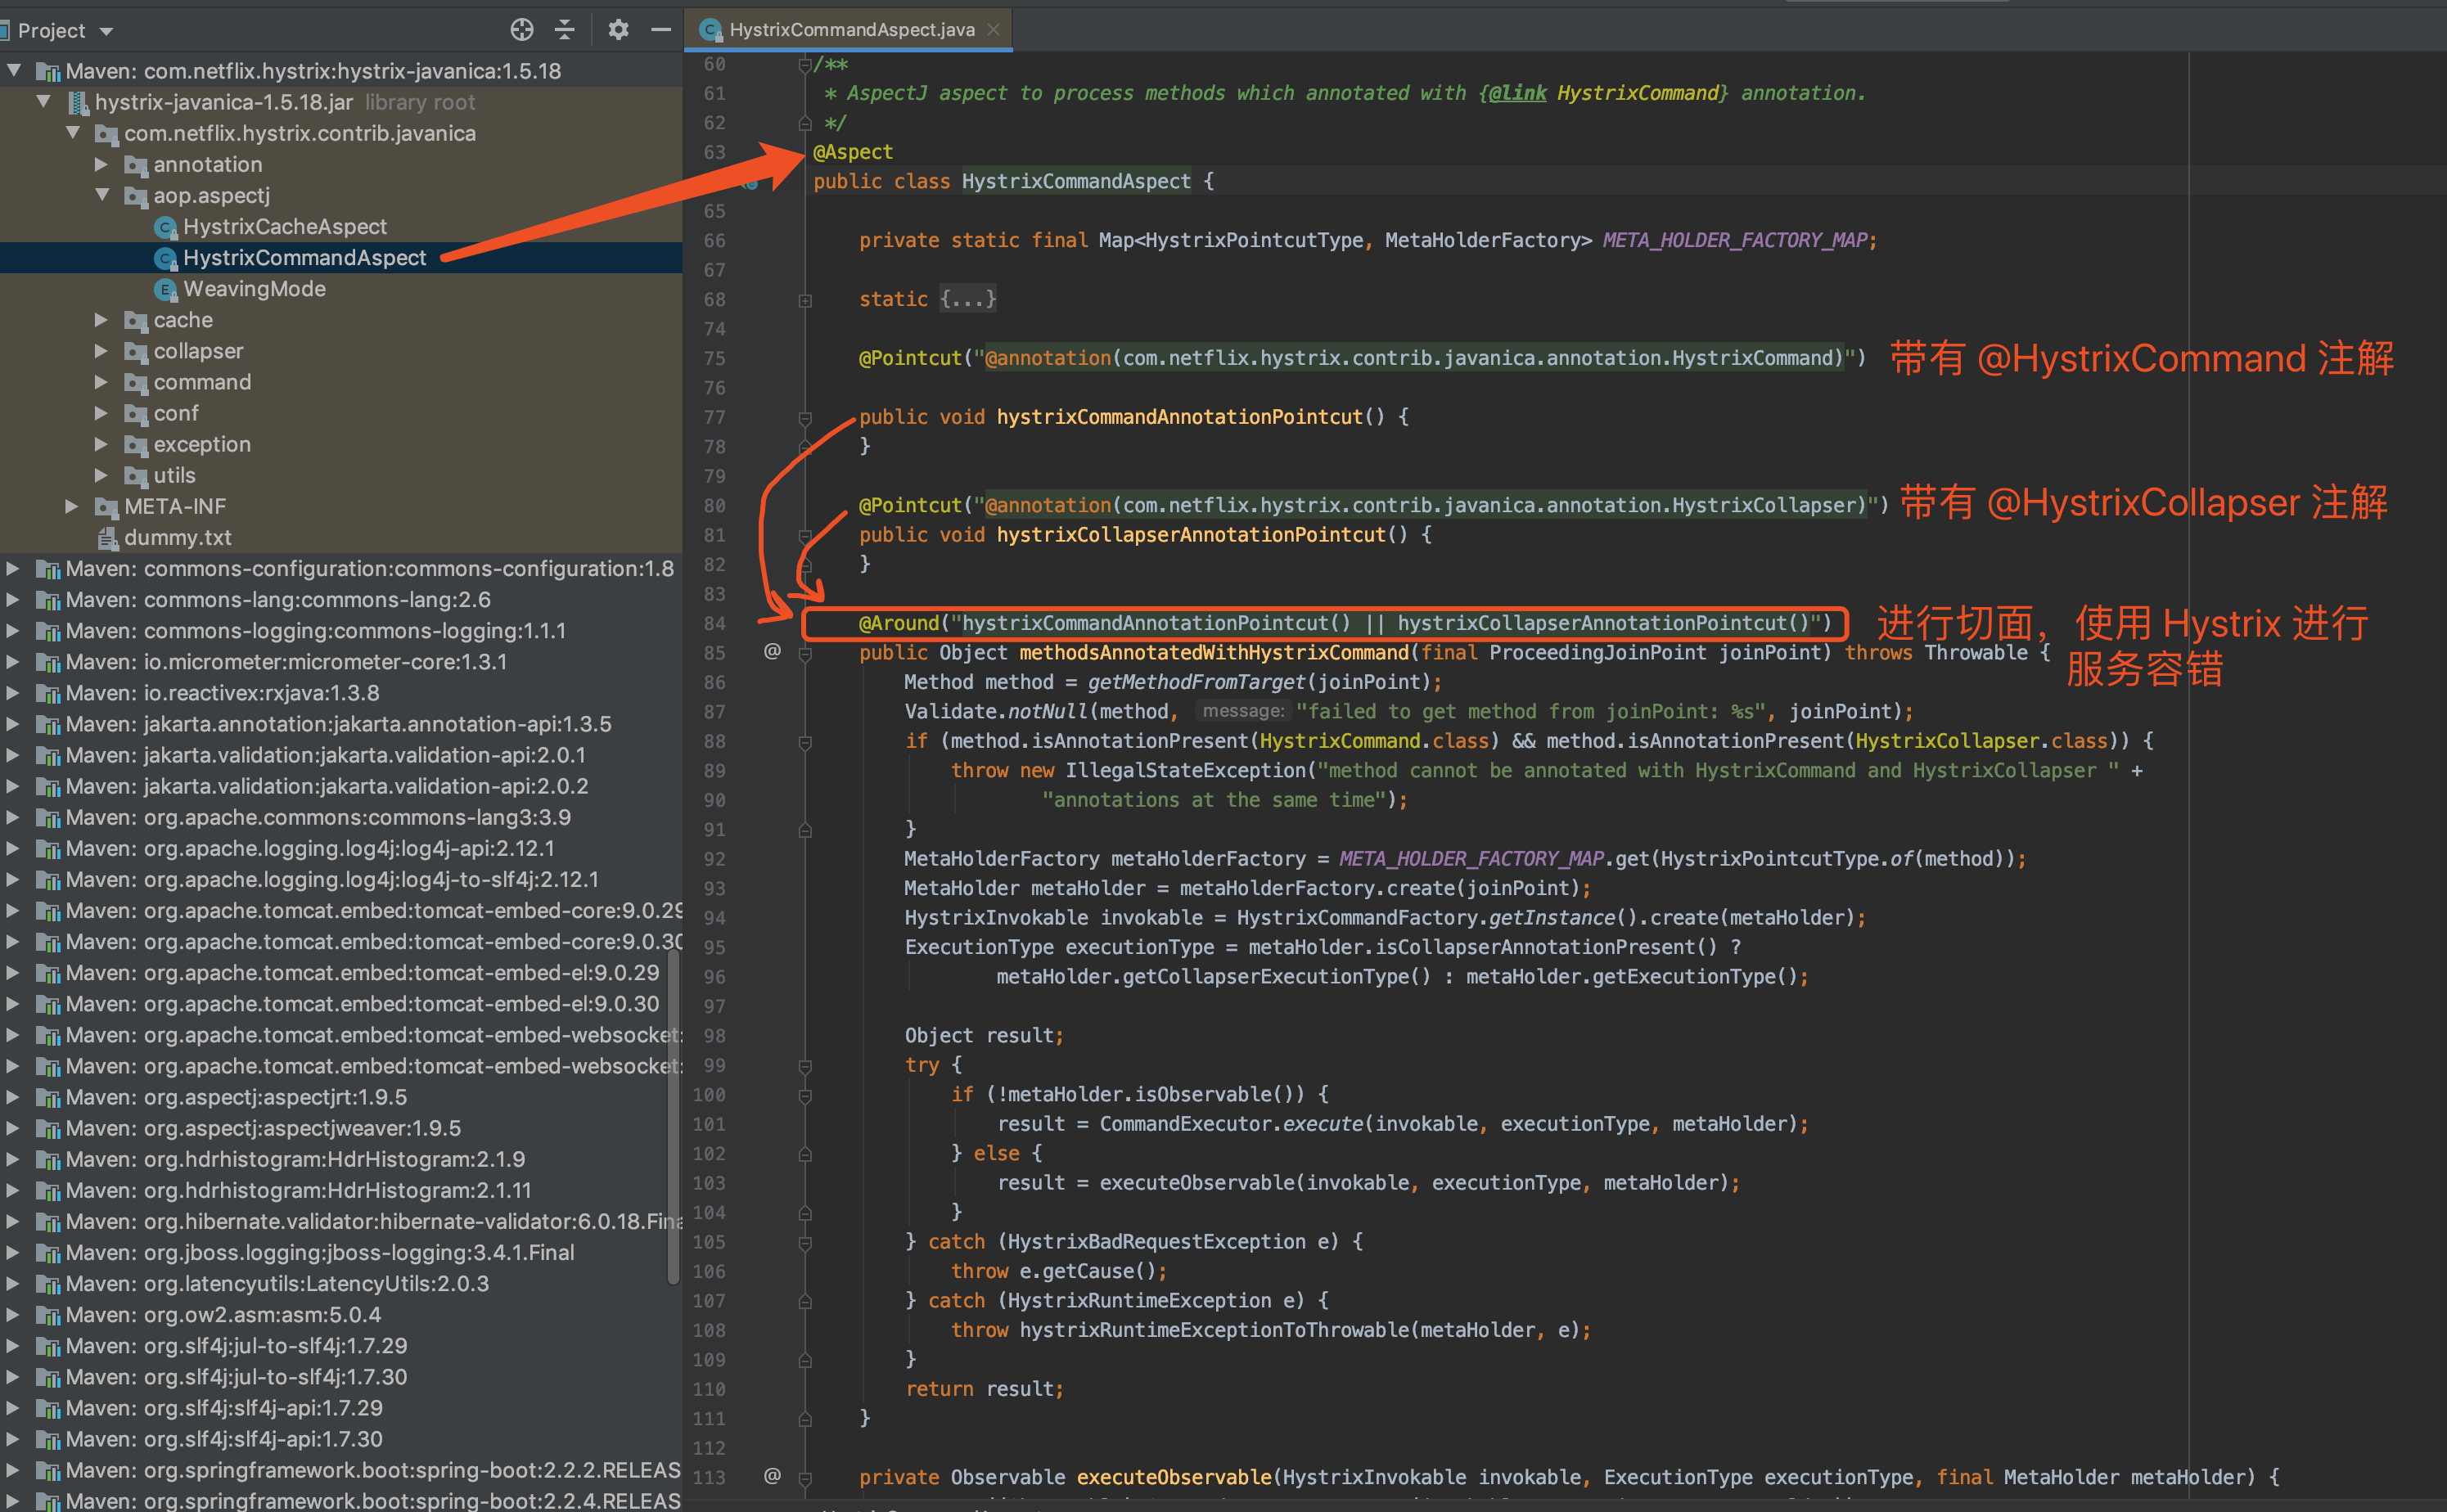This screenshot has width=2447, height=1512.
Task: Click the locate/scroll-from-source target icon
Action: pyautogui.click(x=521, y=30)
